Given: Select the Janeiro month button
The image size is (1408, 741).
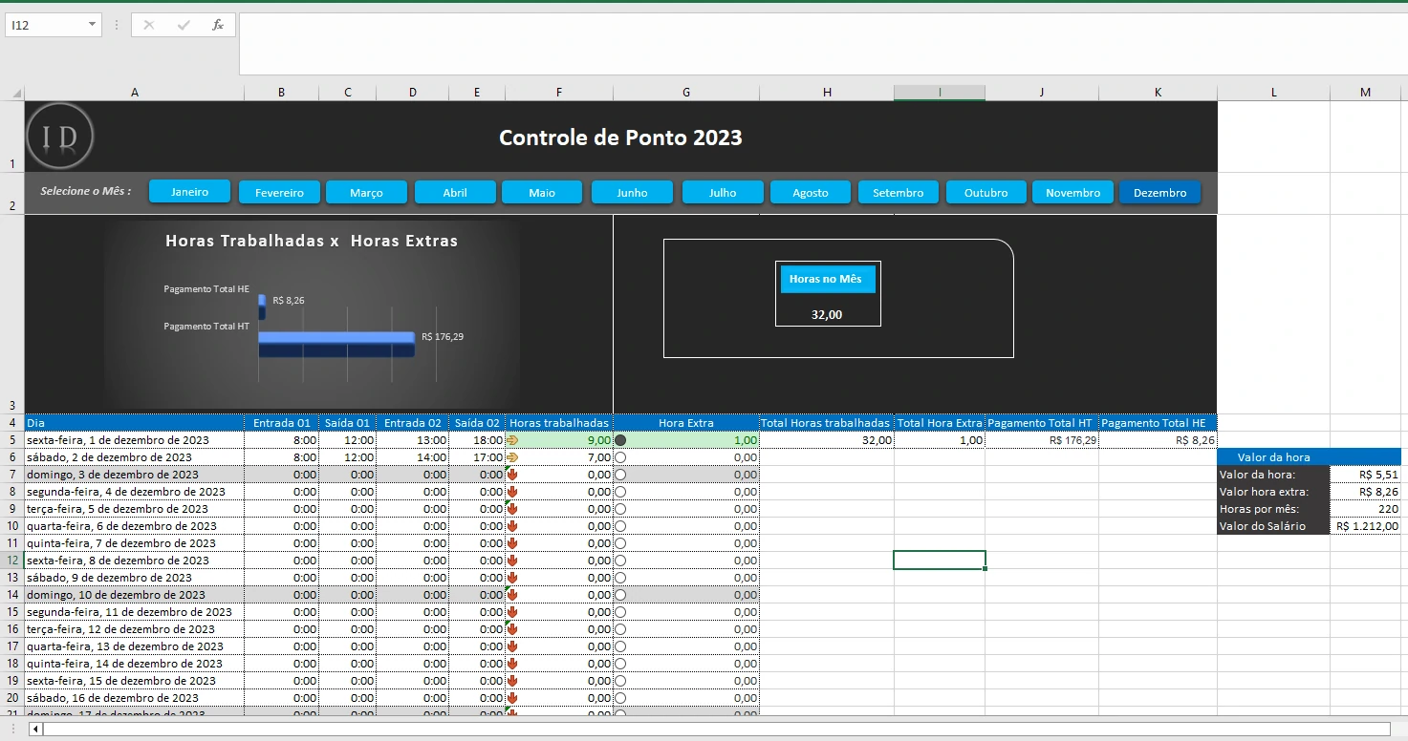Looking at the screenshot, I should pyautogui.click(x=190, y=192).
